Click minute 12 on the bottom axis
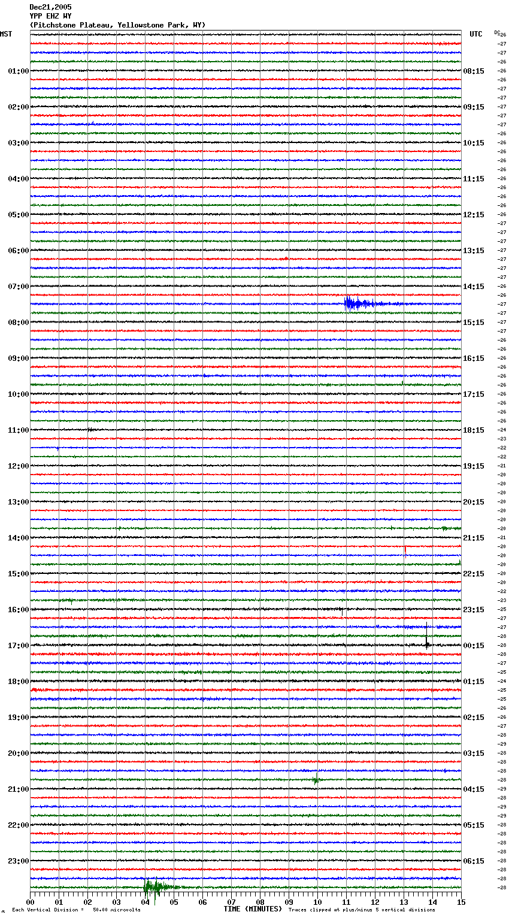This screenshot has width=509, height=918. click(x=375, y=902)
